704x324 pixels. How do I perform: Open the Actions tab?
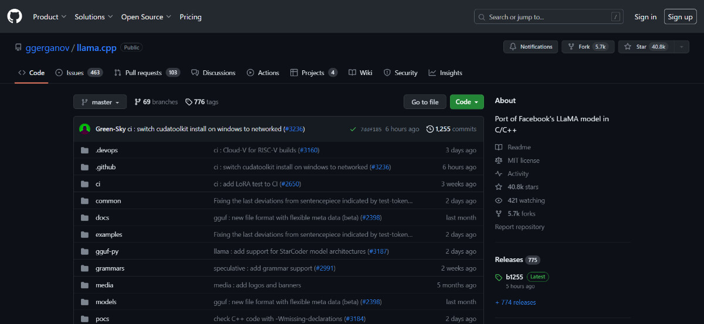(x=263, y=73)
